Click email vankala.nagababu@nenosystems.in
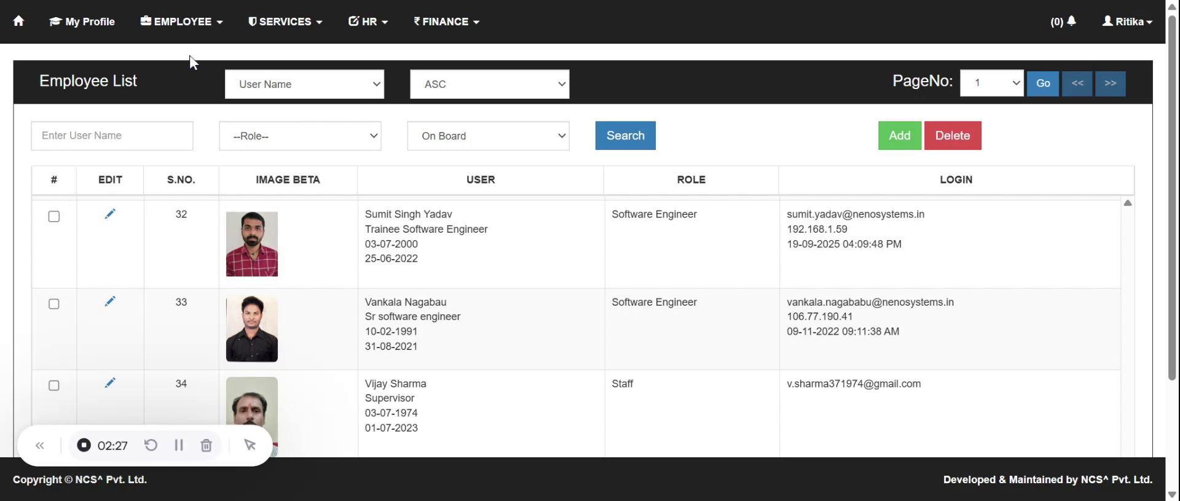1180x501 pixels. click(870, 302)
